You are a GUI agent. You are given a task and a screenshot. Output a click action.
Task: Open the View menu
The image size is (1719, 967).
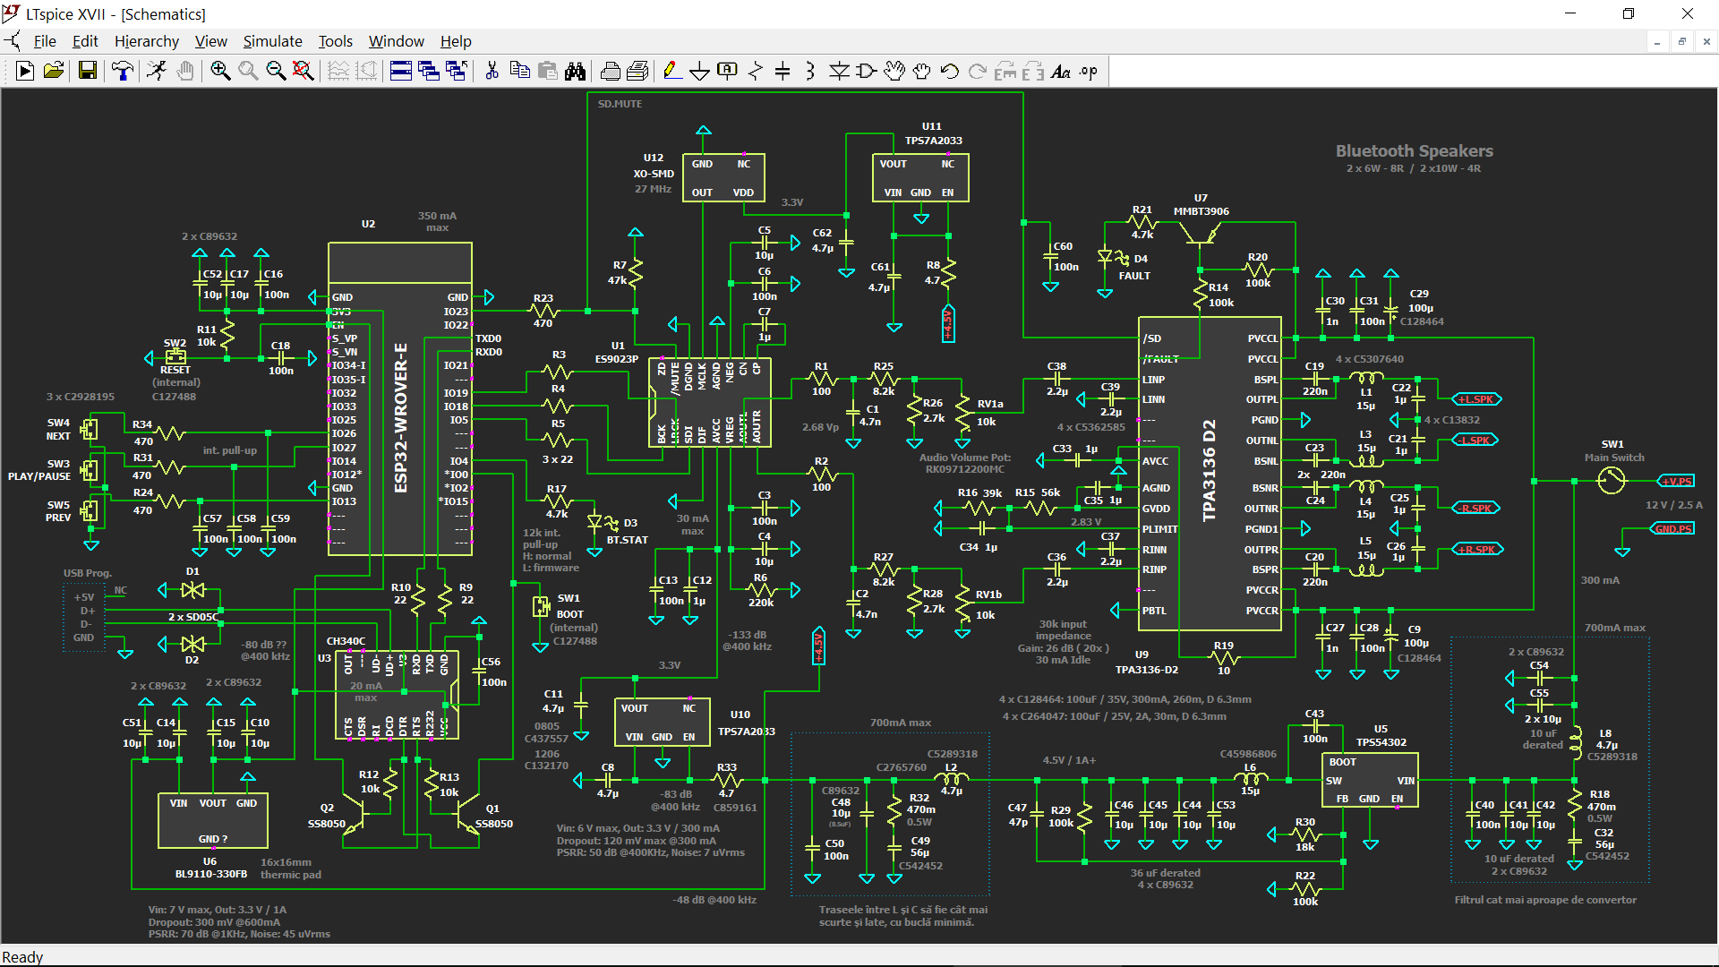[211, 41]
